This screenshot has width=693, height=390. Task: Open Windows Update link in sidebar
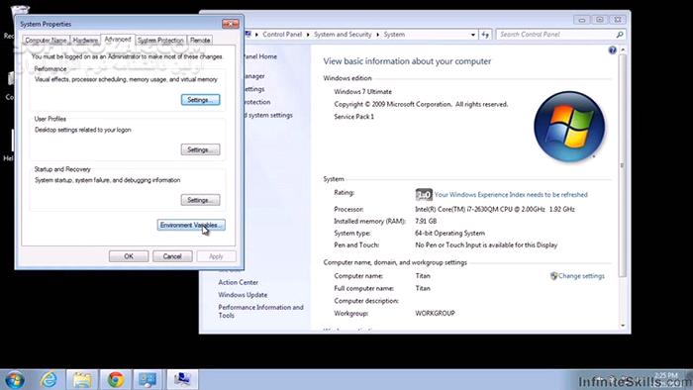(243, 295)
